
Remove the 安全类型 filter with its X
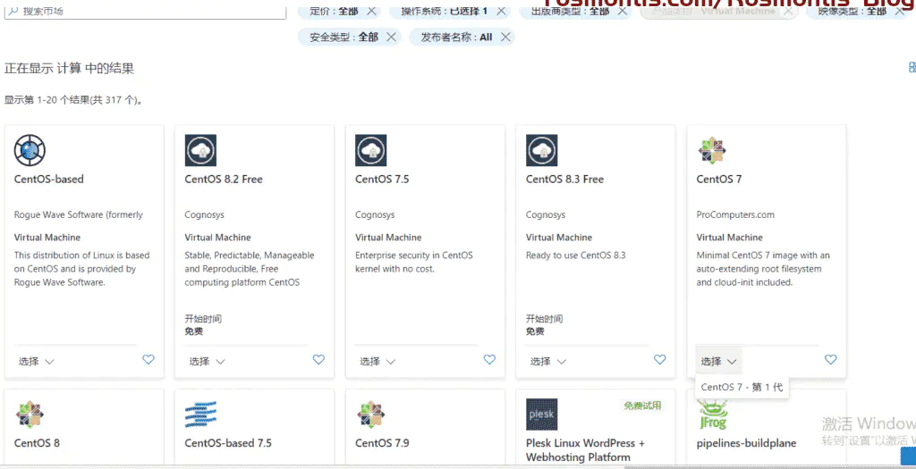tap(392, 37)
